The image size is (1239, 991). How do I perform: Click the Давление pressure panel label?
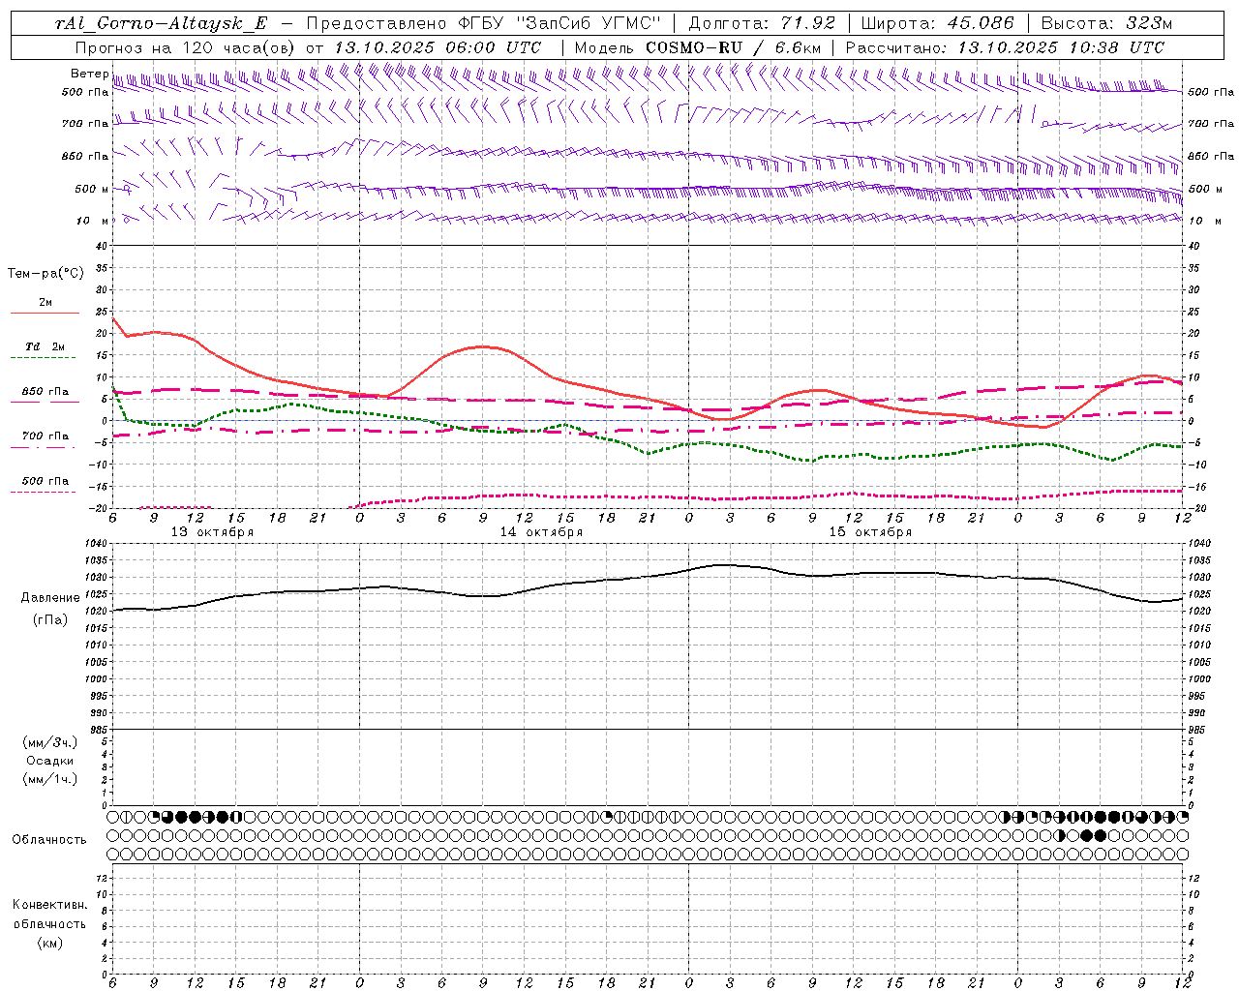pyautogui.click(x=50, y=598)
